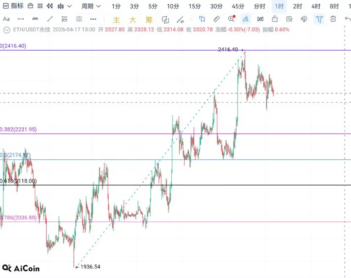Image resolution: width=351 pixels, height=278 pixels.
Task: Click the 收 2320.78 close price value
Action: (199, 30)
